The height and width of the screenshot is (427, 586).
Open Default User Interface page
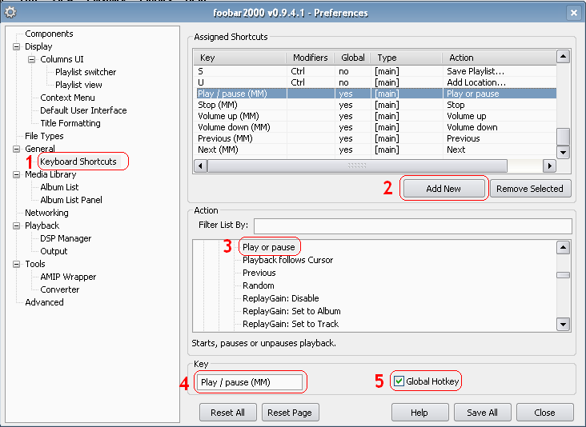(x=83, y=110)
